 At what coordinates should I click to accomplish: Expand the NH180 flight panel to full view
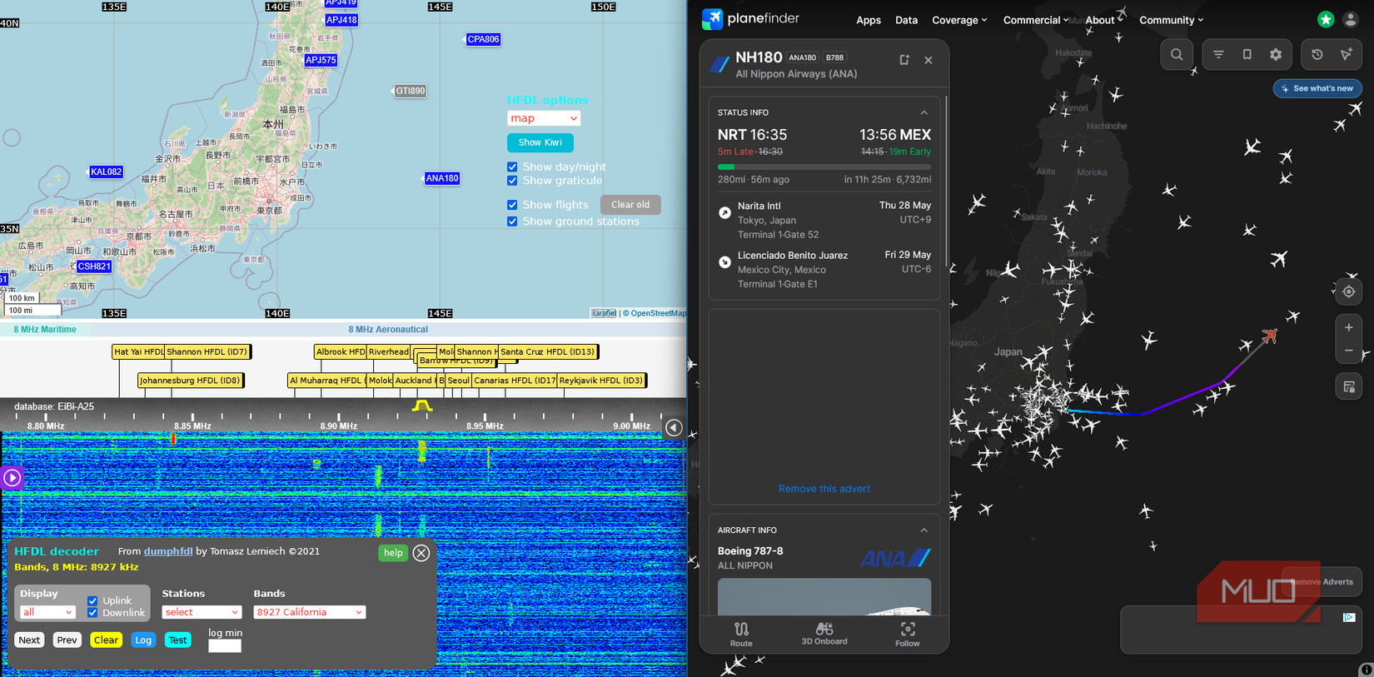pyautogui.click(x=904, y=60)
